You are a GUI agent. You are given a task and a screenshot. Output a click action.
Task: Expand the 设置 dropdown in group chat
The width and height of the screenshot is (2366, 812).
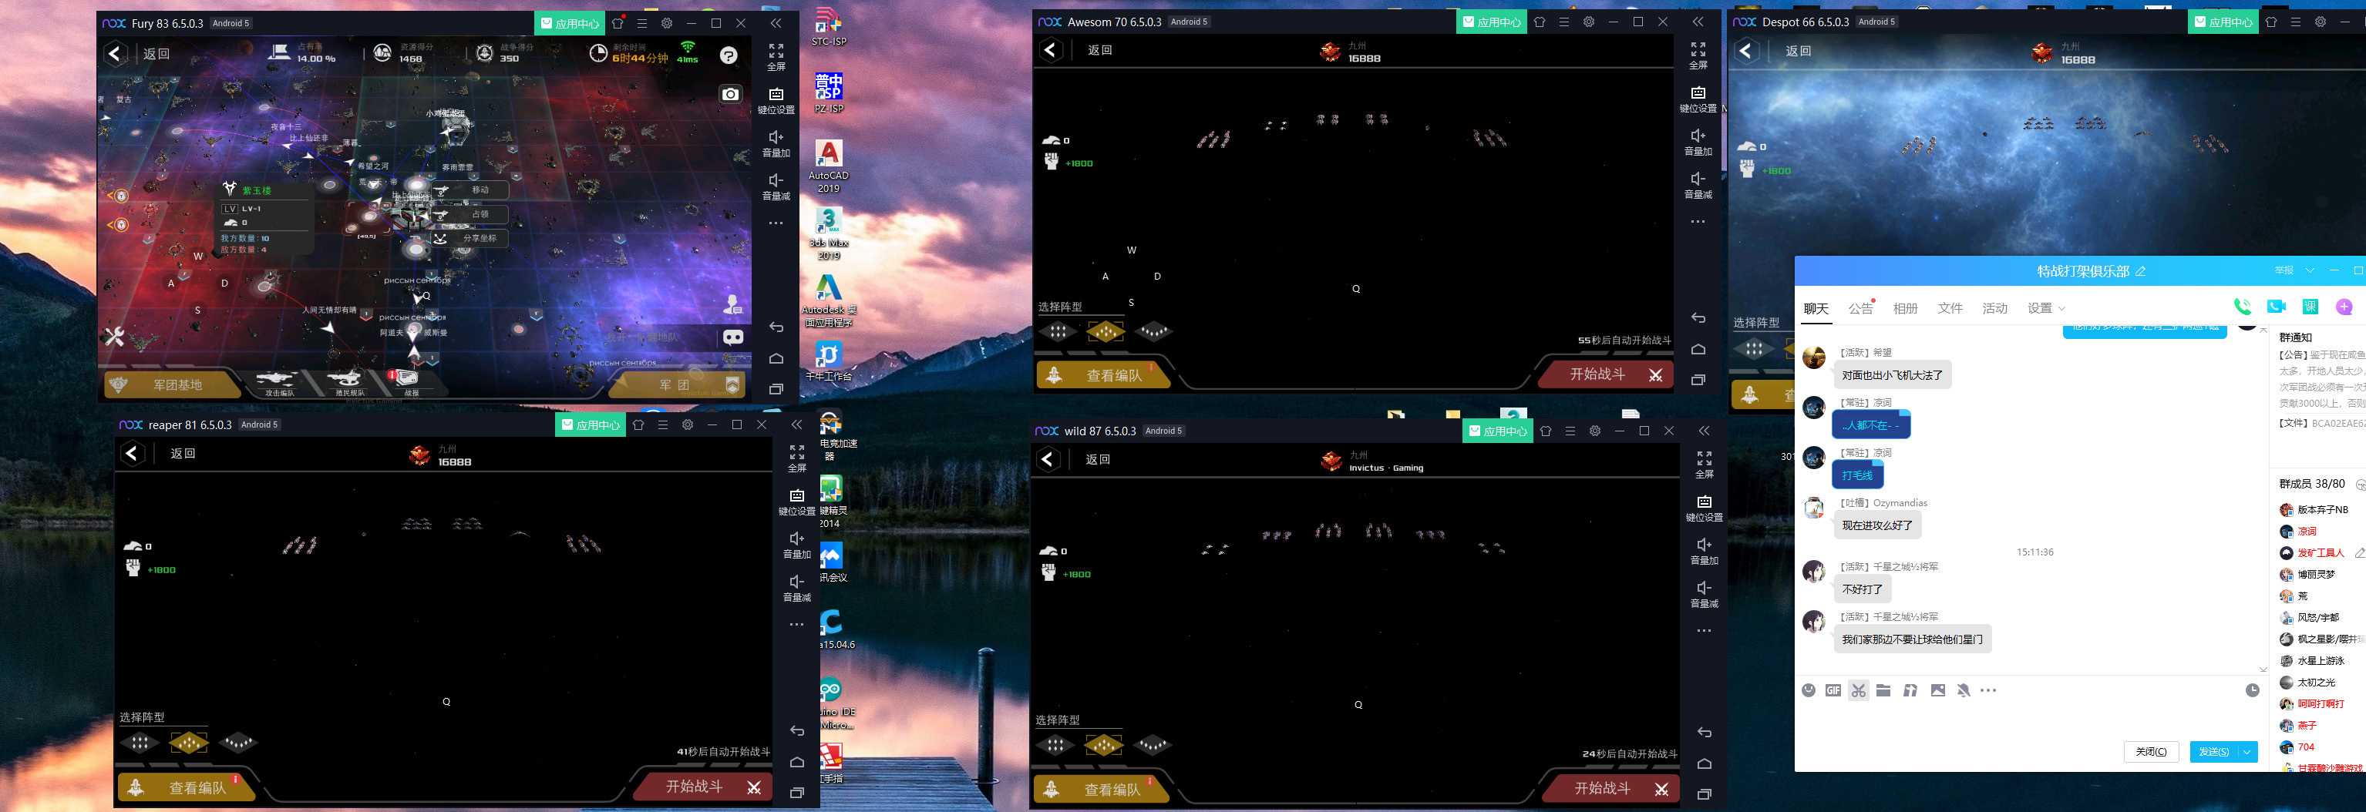tap(2045, 308)
